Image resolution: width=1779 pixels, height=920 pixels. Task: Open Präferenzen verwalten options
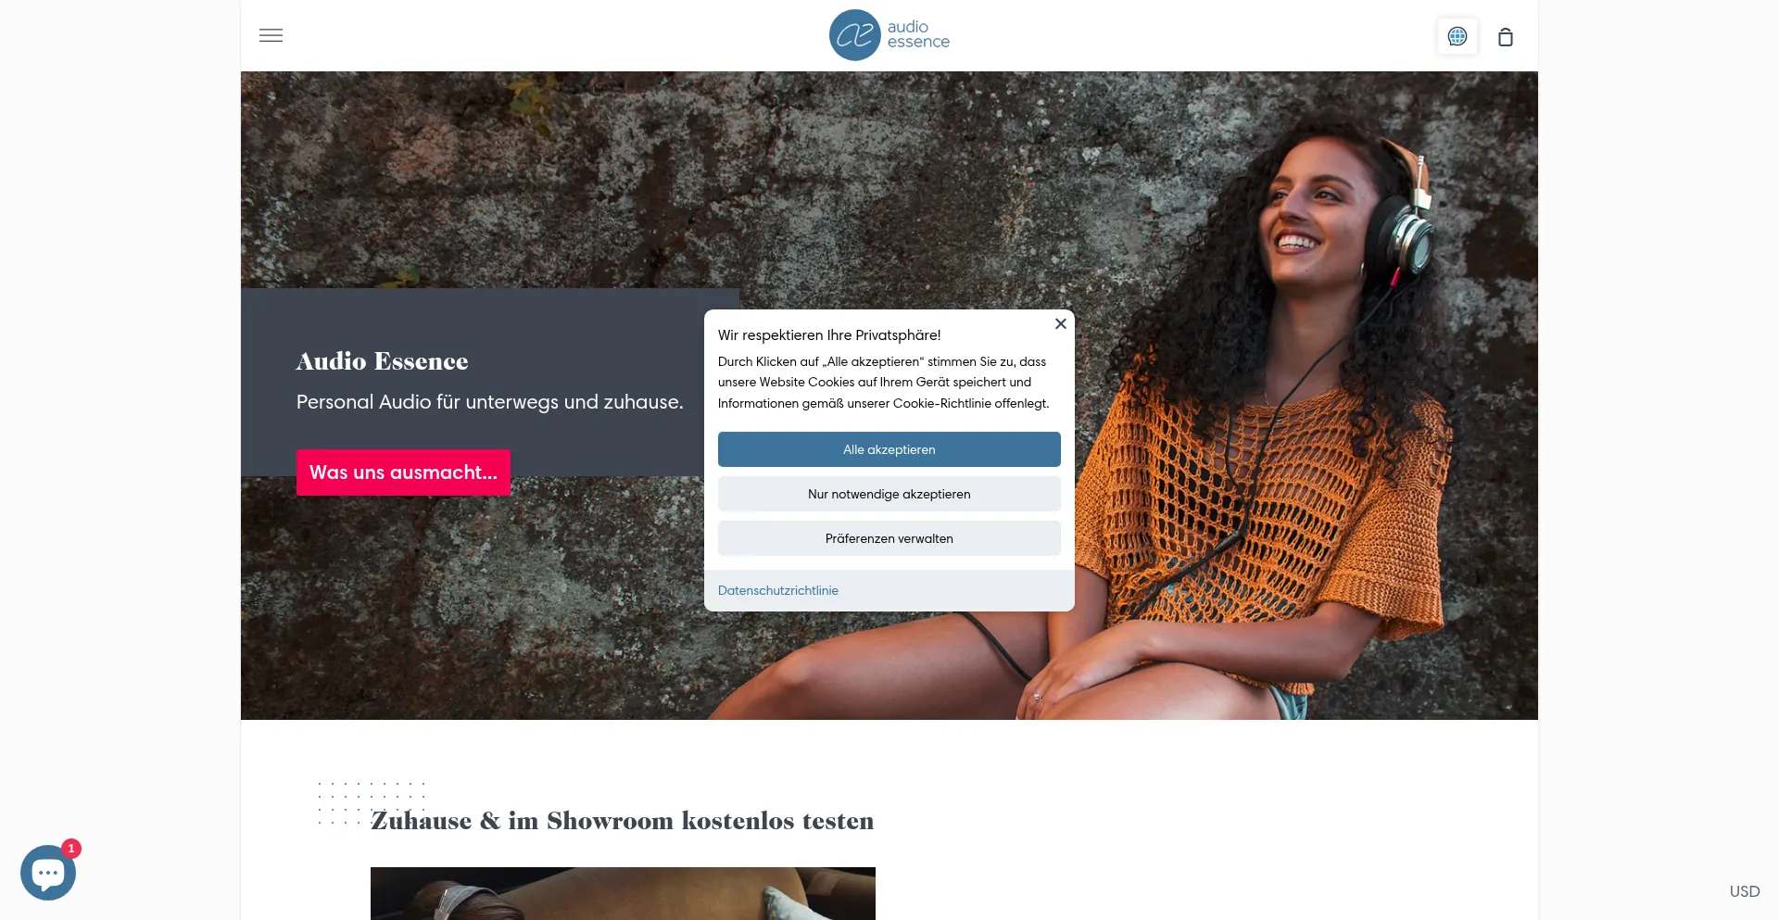pos(889,538)
